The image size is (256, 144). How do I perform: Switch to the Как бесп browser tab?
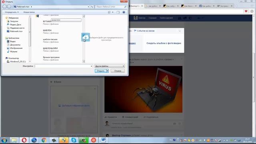[189, 6]
